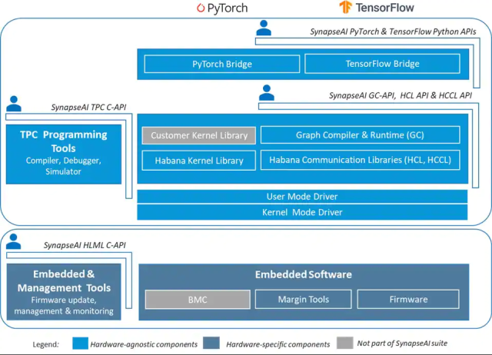
Task: Click the gray BMC box
Action: click(198, 300)
